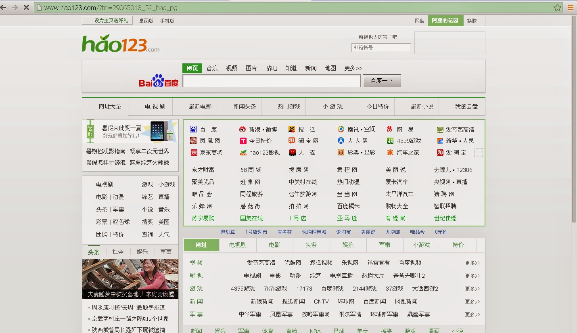The width and height of the screenshot is (577, 333).
Task: Click the hao123.com logo
Action: click(x=121, y=44)
